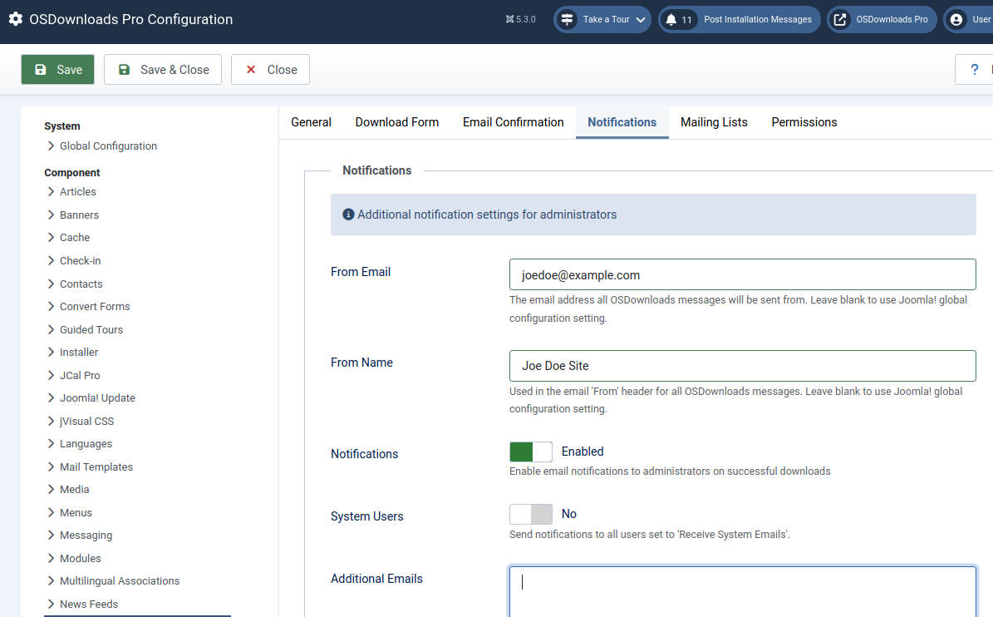Viewport: 993px width, 617px height.
Task: Switch to the Email Confirmation tab
Action: (x=513, y=122)
